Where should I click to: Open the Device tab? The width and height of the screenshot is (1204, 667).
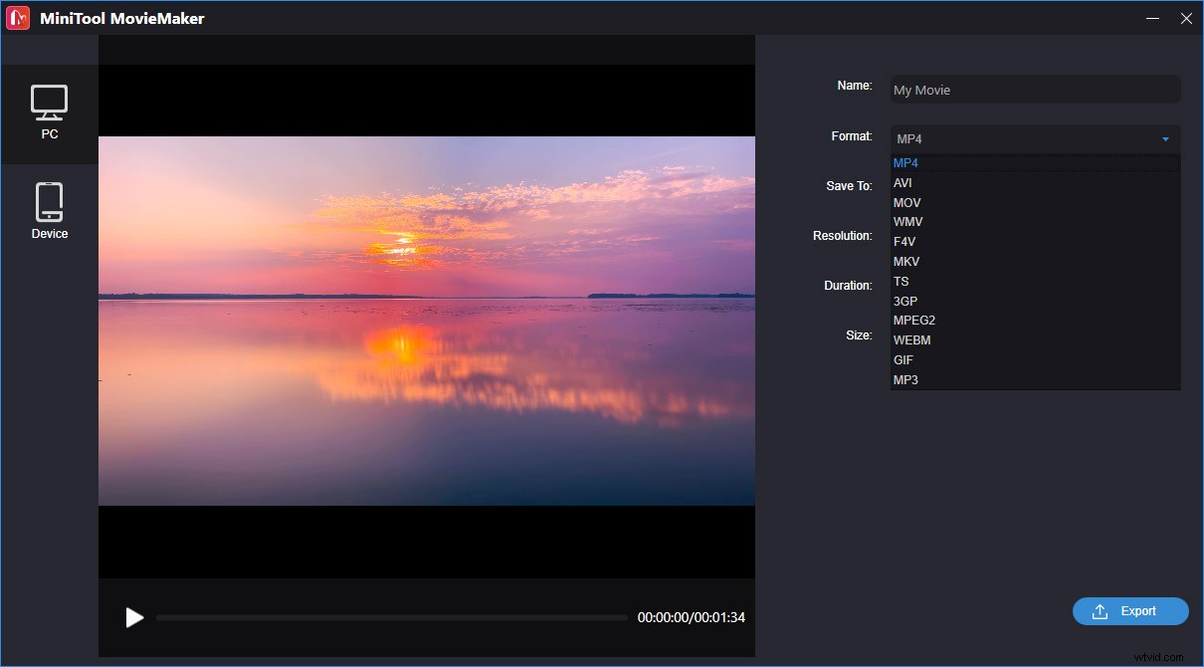tap(50, 209)
